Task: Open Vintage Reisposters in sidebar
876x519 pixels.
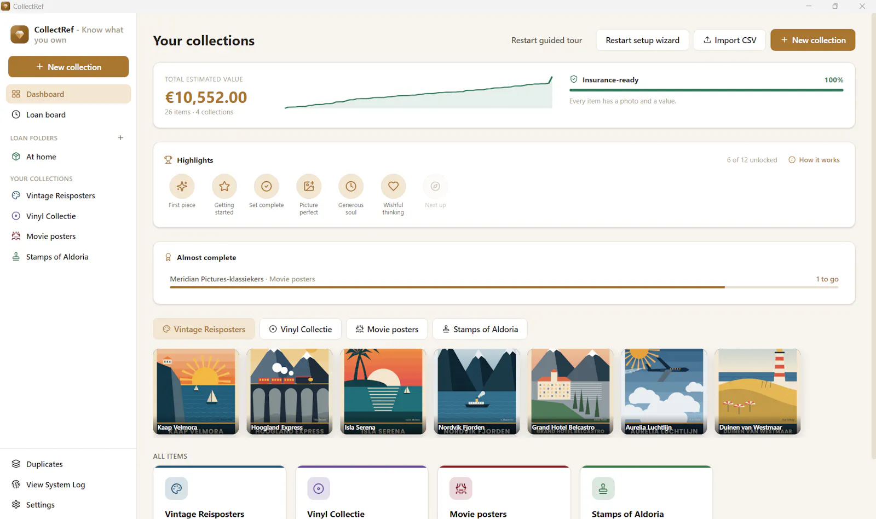Action: coord(68,195)
